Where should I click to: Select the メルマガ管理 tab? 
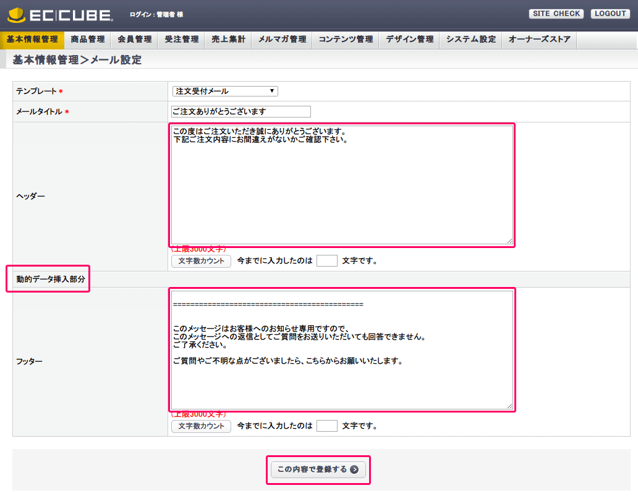tap(282, 40)
